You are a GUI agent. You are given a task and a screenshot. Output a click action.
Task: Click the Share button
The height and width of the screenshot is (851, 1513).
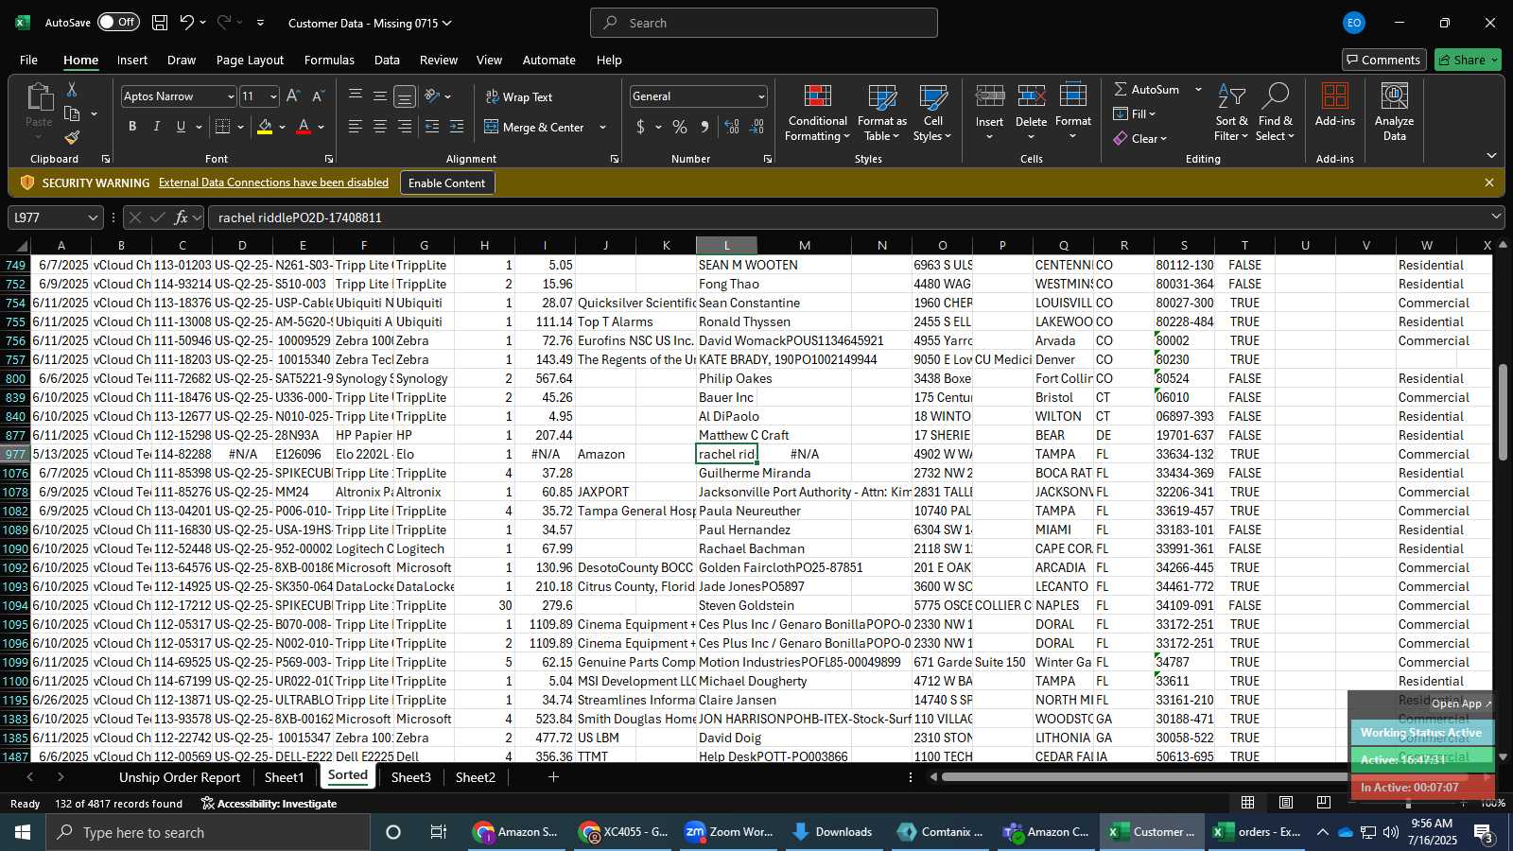point(1468,60)
